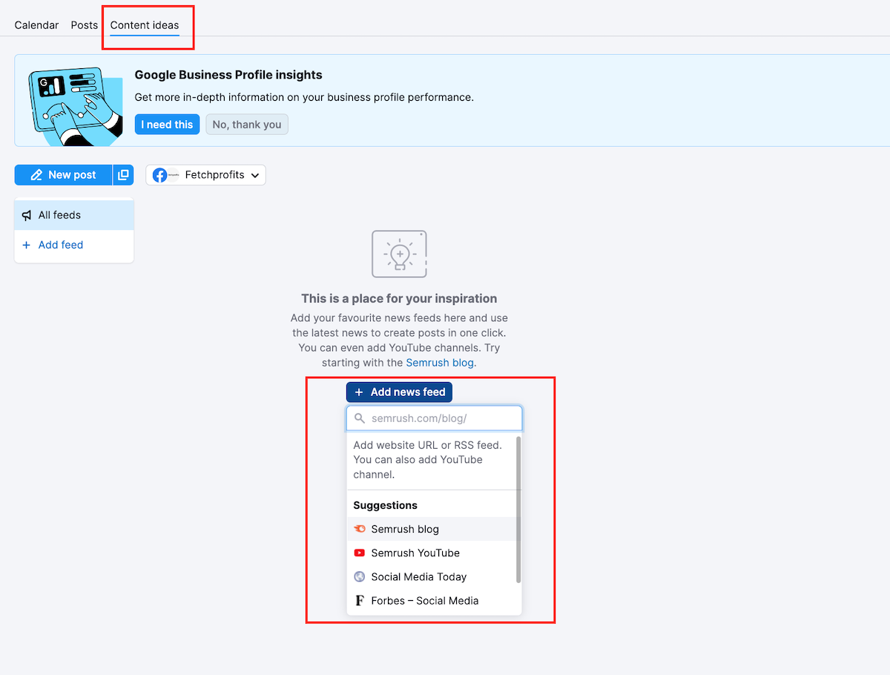
Task: Focus the semrush.com/blog/ search field
Action: click(435, 418)
